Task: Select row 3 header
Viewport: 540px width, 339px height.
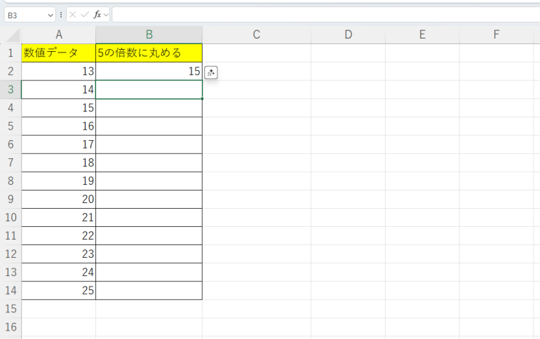Action: click(11, 90)
